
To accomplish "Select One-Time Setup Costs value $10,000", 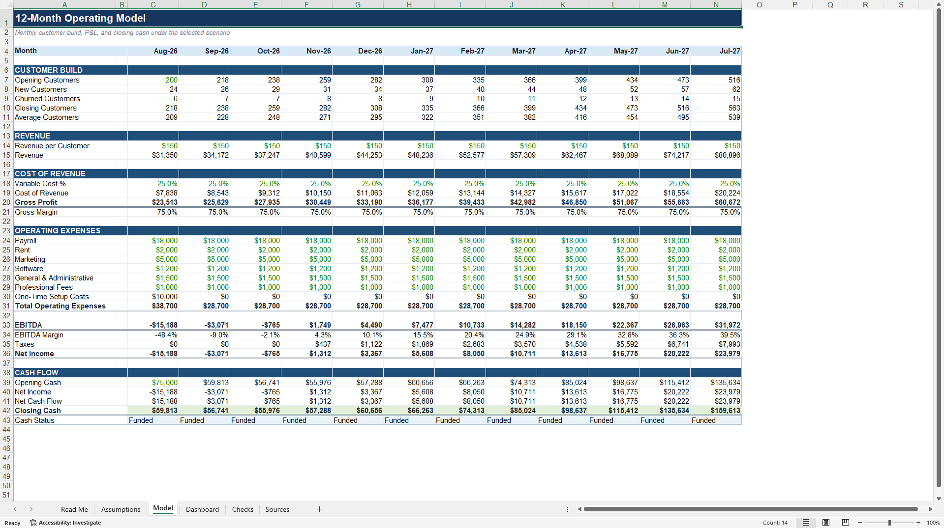I will pyautogui.click(x=153, y=296).
